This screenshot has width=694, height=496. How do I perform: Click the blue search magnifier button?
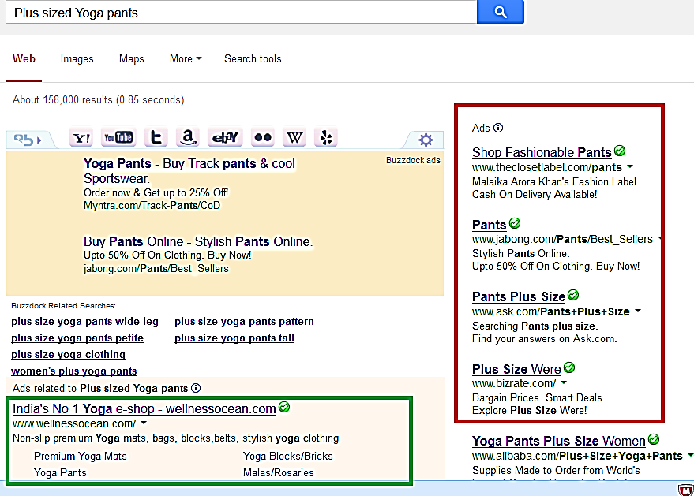500,12
